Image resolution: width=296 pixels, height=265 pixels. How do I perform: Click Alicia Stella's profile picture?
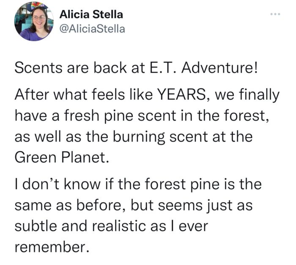pos(34,21)
